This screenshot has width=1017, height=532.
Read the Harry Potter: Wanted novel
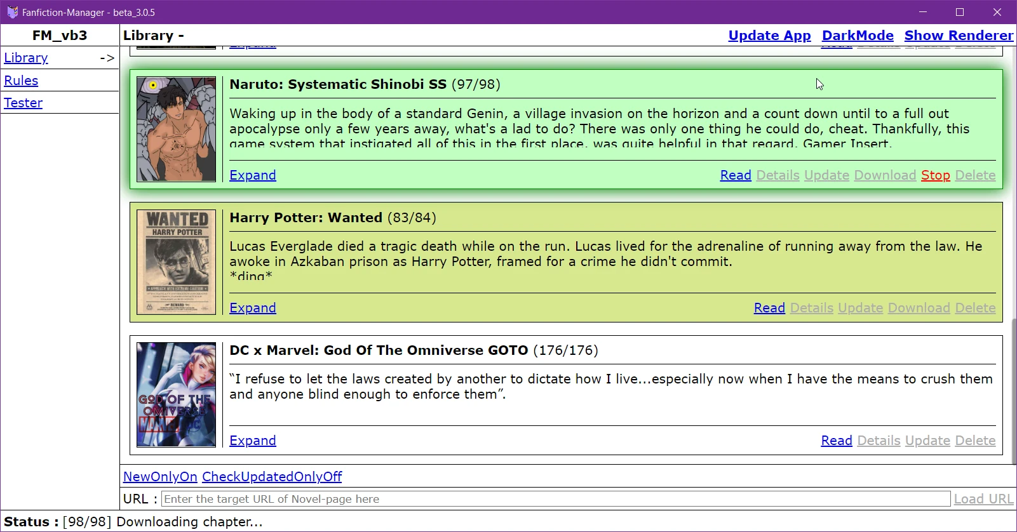769,308
